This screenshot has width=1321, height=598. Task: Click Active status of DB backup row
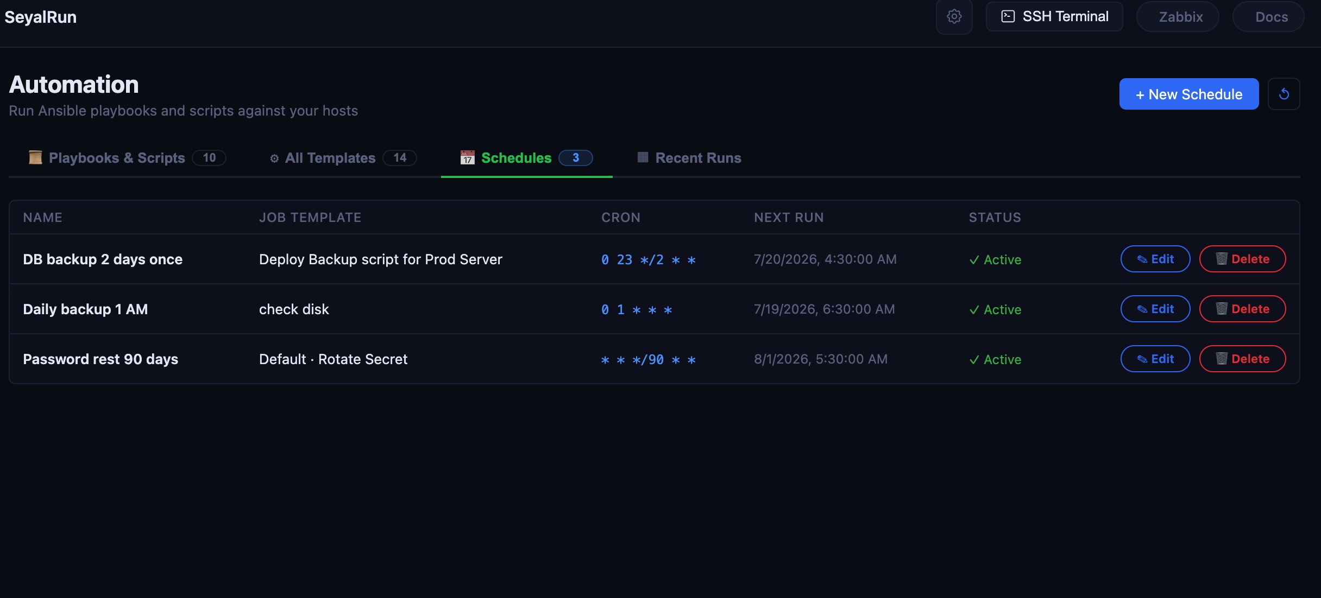tap(995, 260)
